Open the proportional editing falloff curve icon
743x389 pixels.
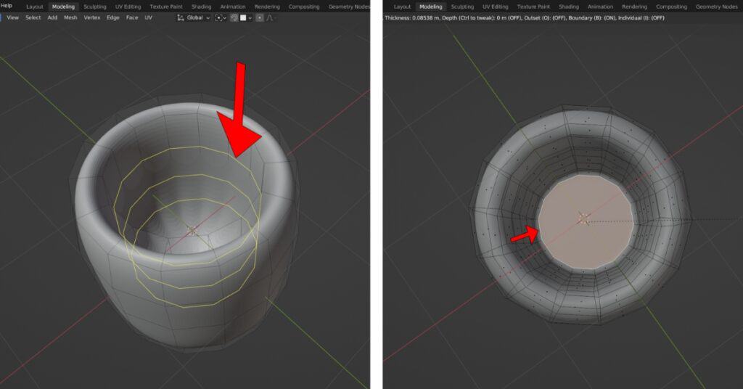(270, 17)
